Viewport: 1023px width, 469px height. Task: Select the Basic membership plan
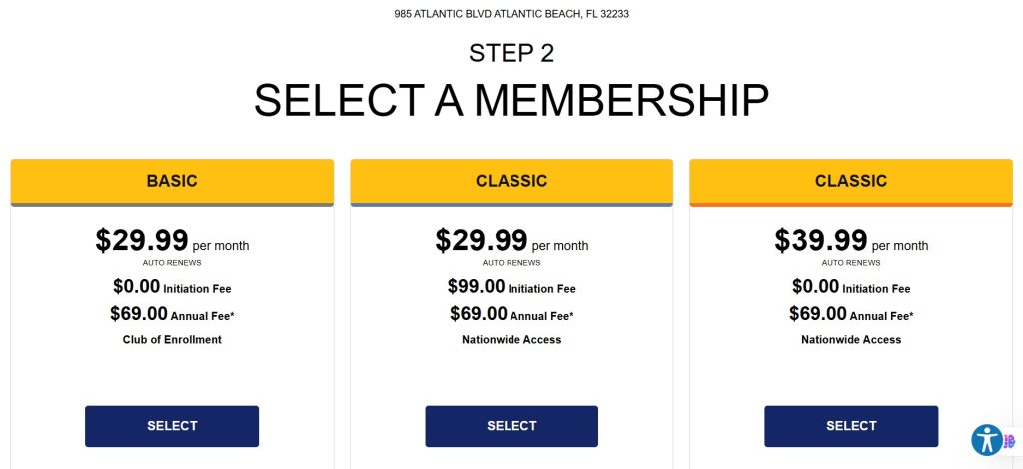pyautogui.click(x=172, y=426)
